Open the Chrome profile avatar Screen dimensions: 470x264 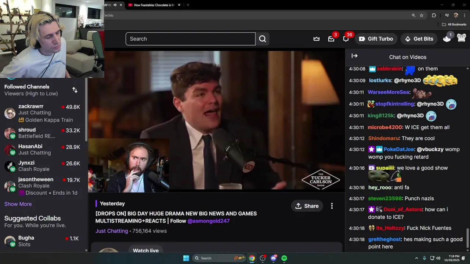456,15
